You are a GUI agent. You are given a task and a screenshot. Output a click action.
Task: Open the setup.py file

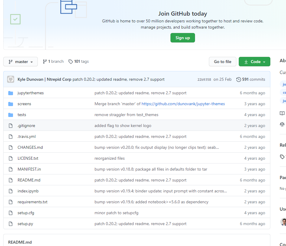point(25,224)
